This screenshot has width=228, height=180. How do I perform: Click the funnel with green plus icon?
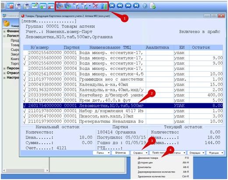tap(85, 6)
